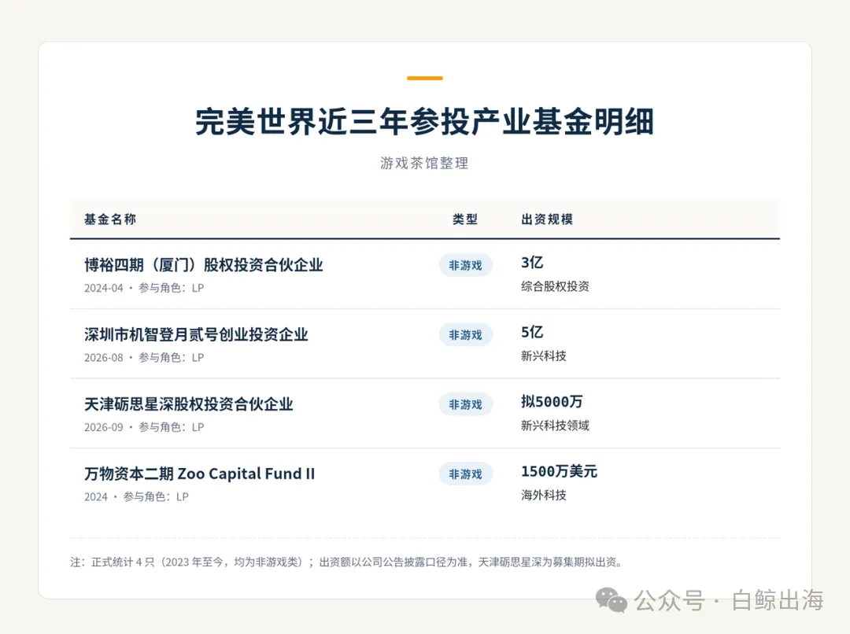Click the title 完美世界近三年参投产业基金明细

point(424,121)
